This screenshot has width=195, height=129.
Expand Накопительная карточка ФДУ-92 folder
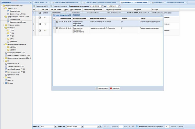tap(4, 58)
